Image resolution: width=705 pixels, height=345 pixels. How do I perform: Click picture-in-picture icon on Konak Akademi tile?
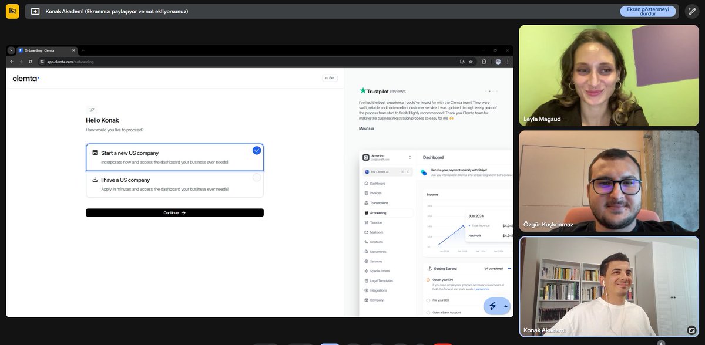click(x=691, y=330)
